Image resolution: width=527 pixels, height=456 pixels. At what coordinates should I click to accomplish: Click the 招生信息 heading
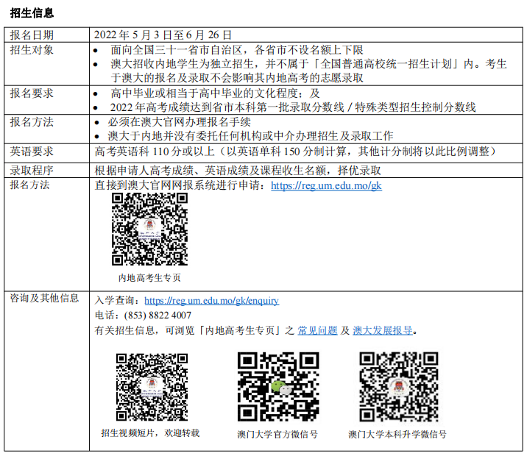(32, 13)
